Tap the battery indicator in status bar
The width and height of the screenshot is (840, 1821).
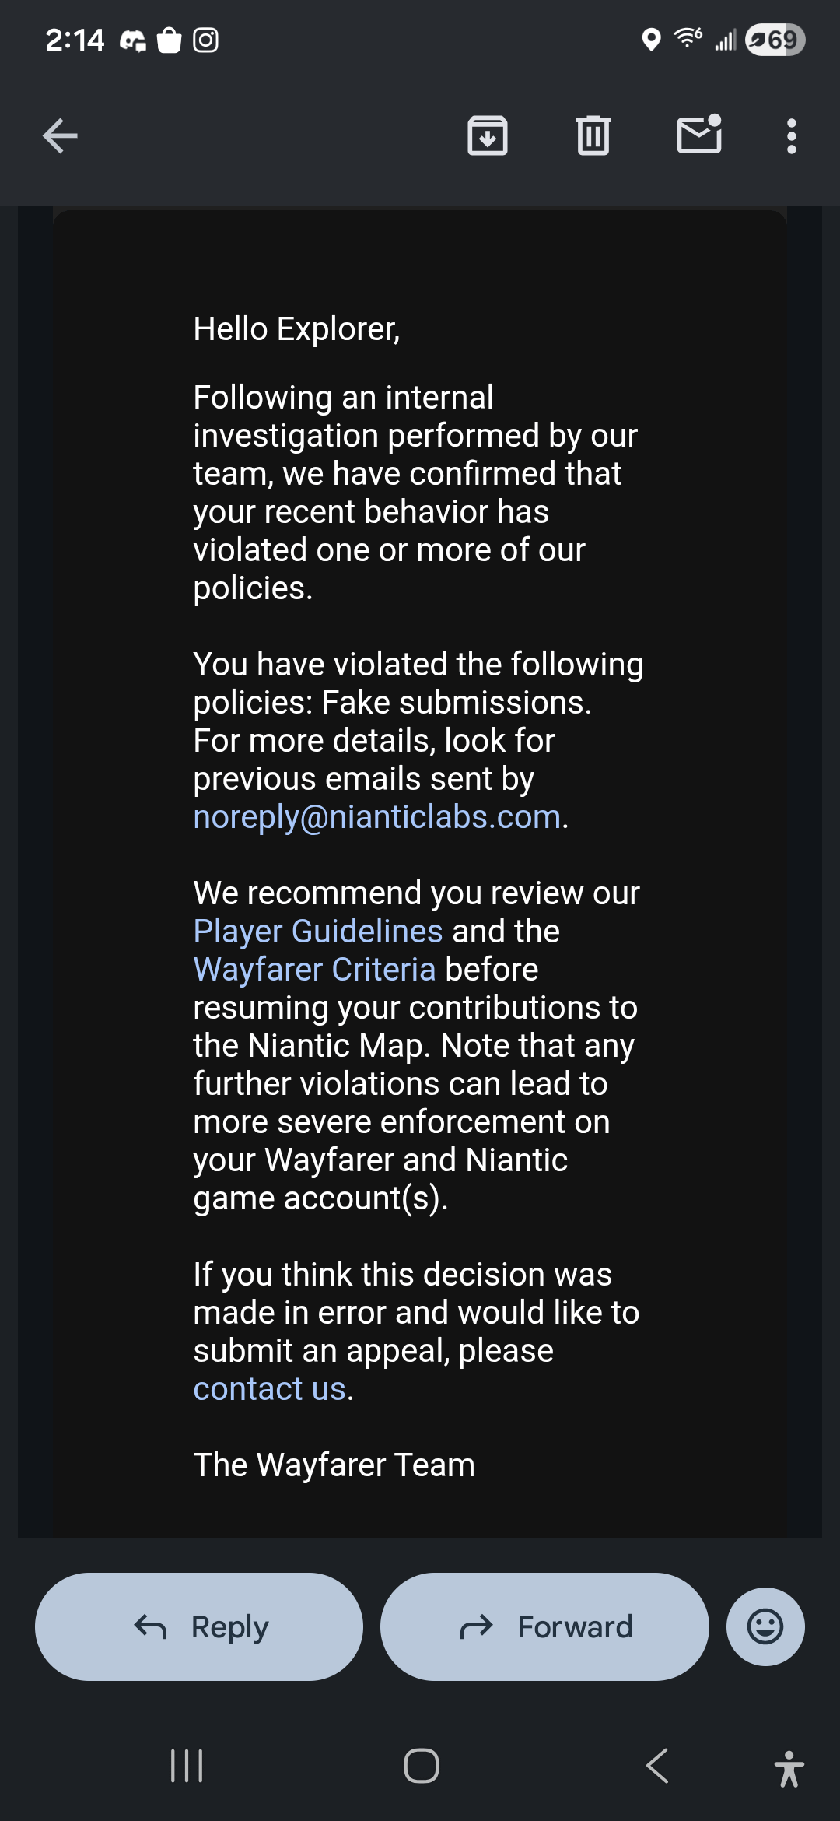click(775, 40)
